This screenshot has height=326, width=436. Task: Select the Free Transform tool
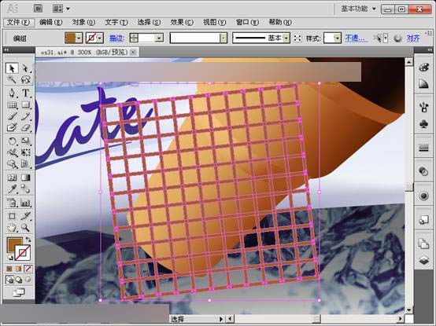(25, 152)
